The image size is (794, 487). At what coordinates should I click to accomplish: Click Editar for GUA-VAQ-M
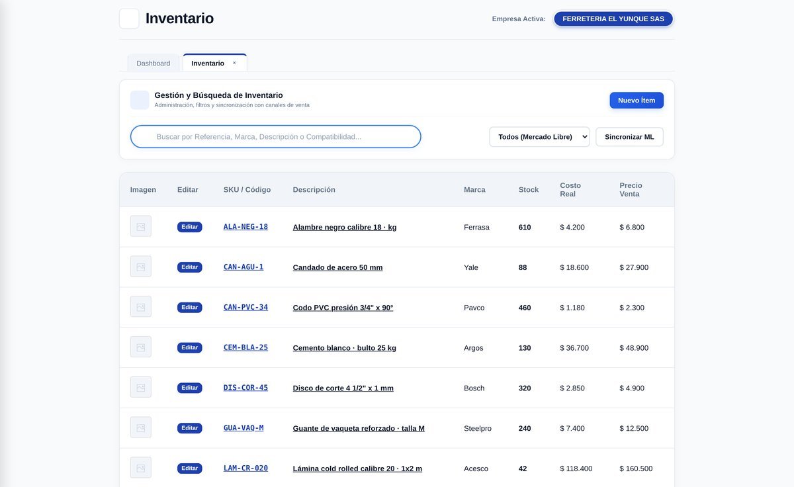(190, 428)
